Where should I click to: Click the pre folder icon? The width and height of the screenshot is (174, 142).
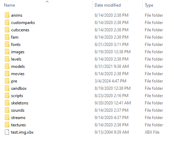tap(7, 81)
